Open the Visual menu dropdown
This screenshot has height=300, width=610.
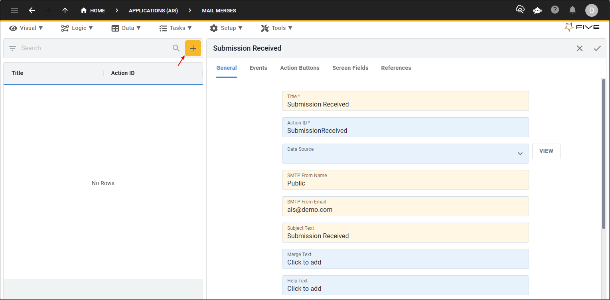pyautogui.click(x=26, y=28)
